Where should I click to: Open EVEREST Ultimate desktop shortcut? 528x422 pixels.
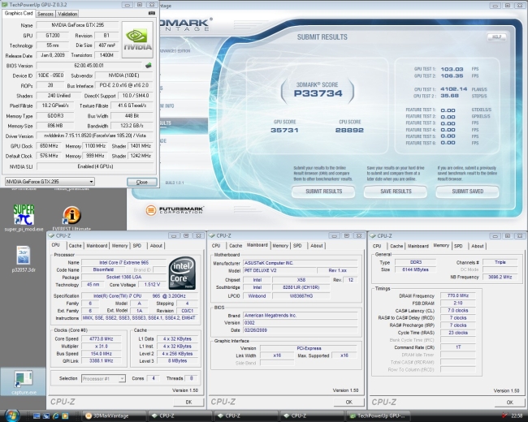click(x=71, y=218)
